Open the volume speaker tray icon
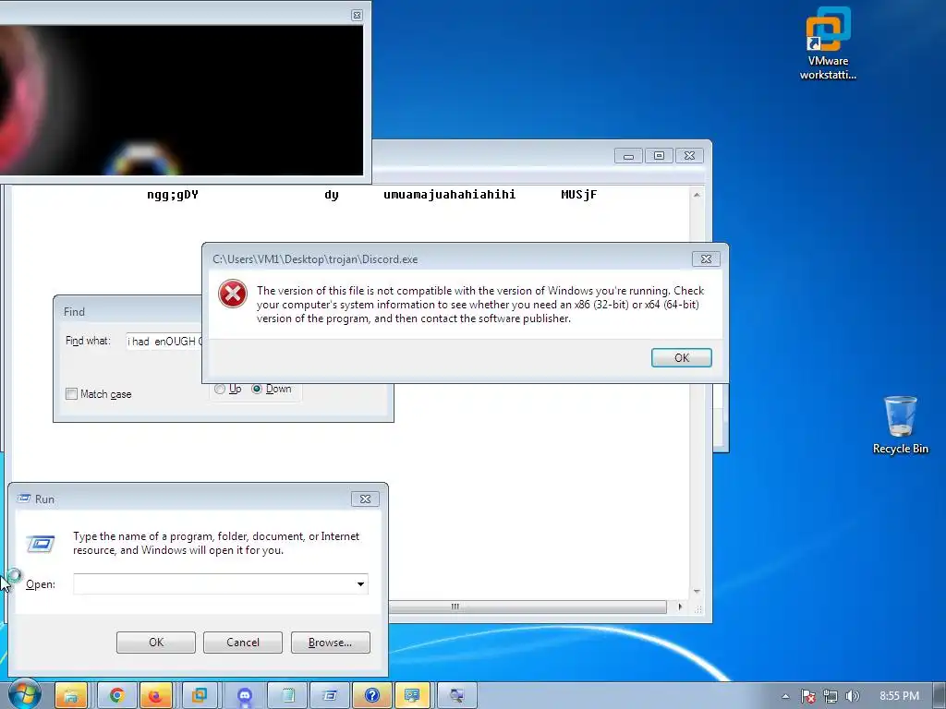The image size is (946, 709). pyautogui.click(x=852, y=696)
